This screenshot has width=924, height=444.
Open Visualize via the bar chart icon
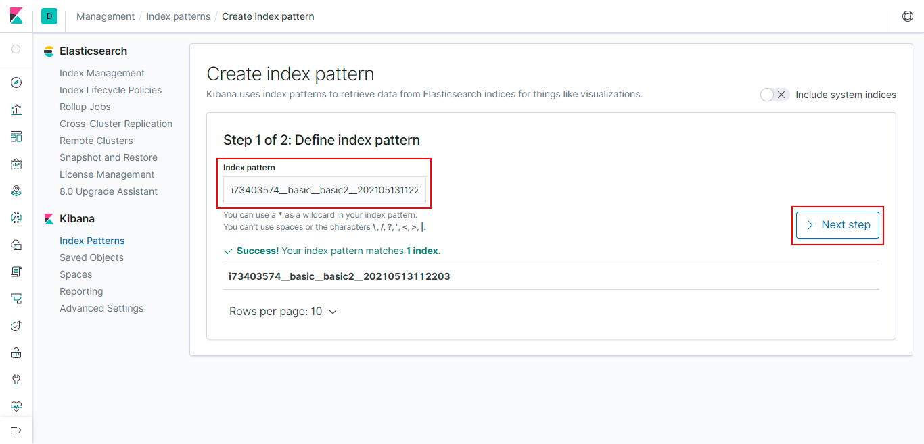(x=16, y=109)
